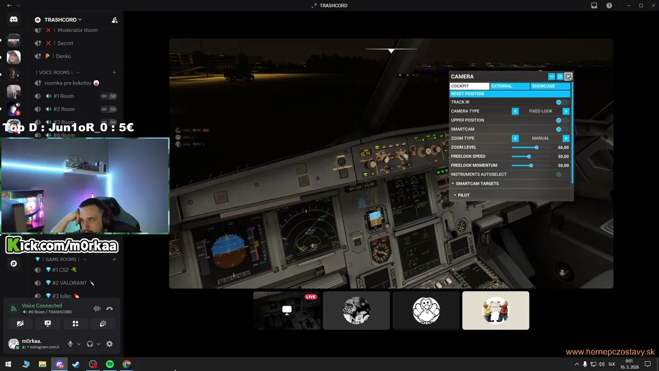Open the activities launcher button
The image size is (659, 371).
[x=75, y=324]
